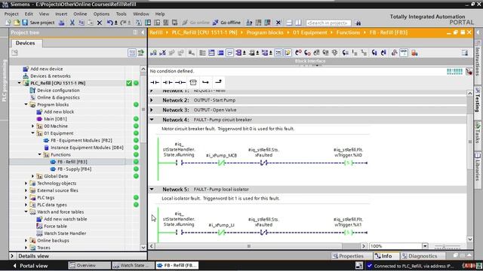Click the Go offline button
This screenshot has height=271, width=483.
tap(226, 23)
